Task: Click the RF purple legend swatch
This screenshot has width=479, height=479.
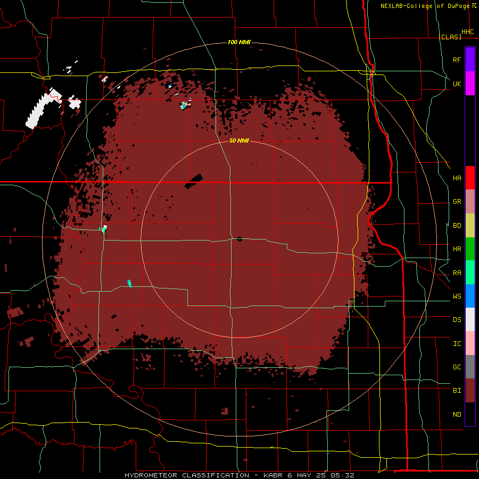Action: 470,60
